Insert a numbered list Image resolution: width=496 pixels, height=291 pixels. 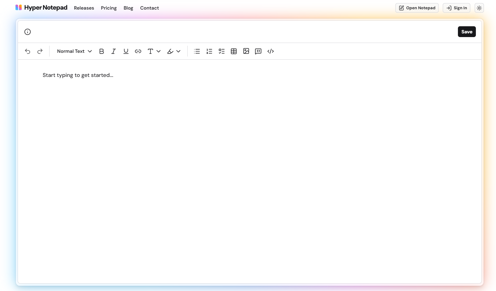tap(209, 51)
